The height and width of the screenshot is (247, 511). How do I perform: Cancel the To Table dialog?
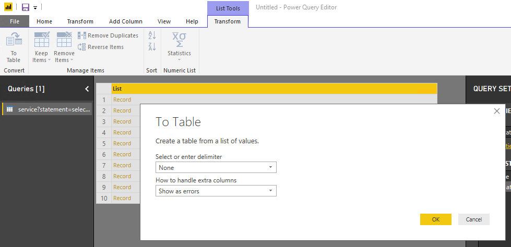click(474, 219)
